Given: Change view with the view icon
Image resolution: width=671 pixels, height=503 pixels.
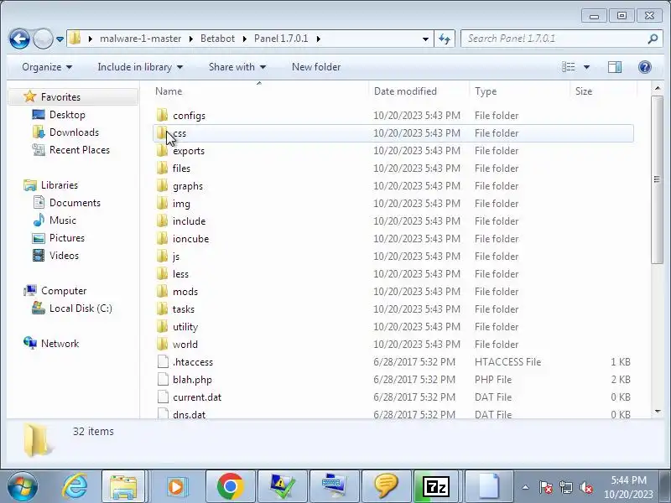Looking at the screenshot, I should [x=569, y=67].
